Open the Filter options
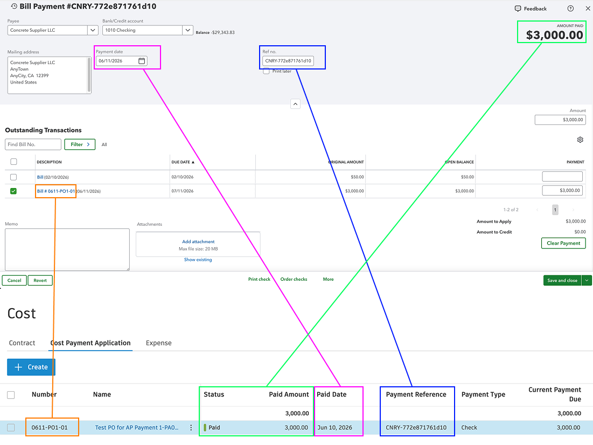 [80, 144]
